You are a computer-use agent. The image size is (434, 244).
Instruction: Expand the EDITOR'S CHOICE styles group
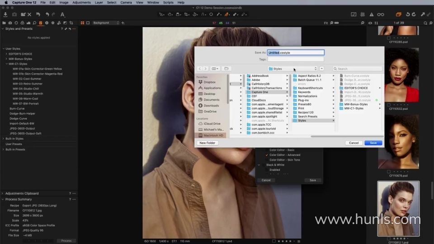[x=6, y=54]
